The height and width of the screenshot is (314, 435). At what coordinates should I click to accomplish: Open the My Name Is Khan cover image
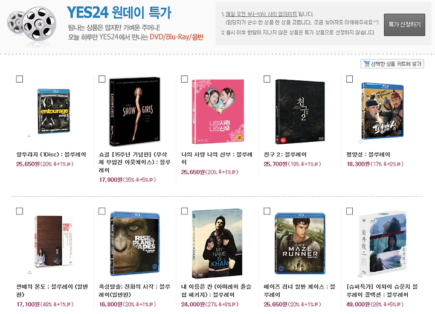(x=217, y=243)
